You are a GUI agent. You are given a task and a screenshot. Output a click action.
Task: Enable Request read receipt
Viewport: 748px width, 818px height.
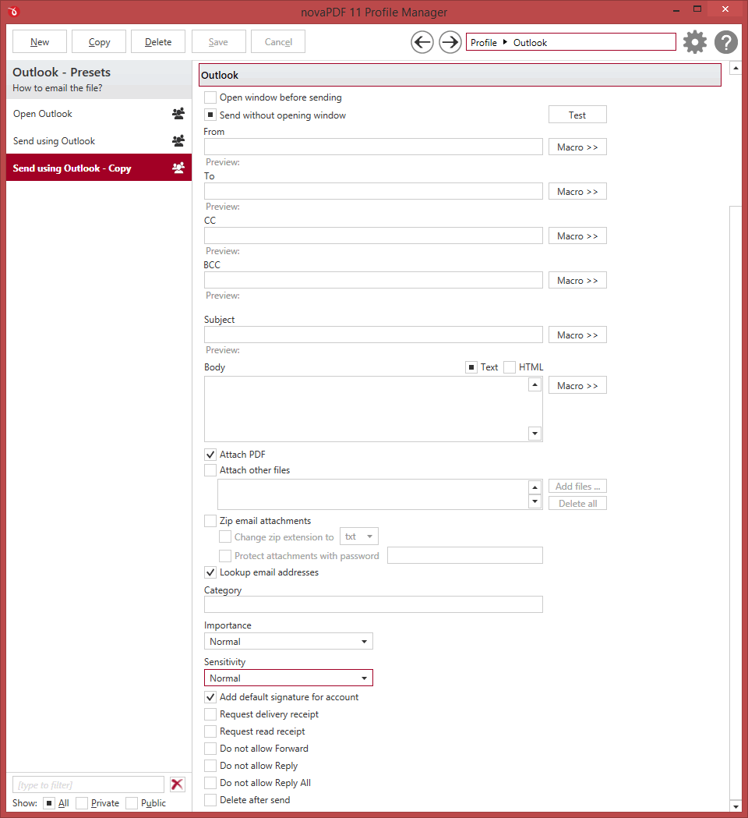click(x=210, y=731)
